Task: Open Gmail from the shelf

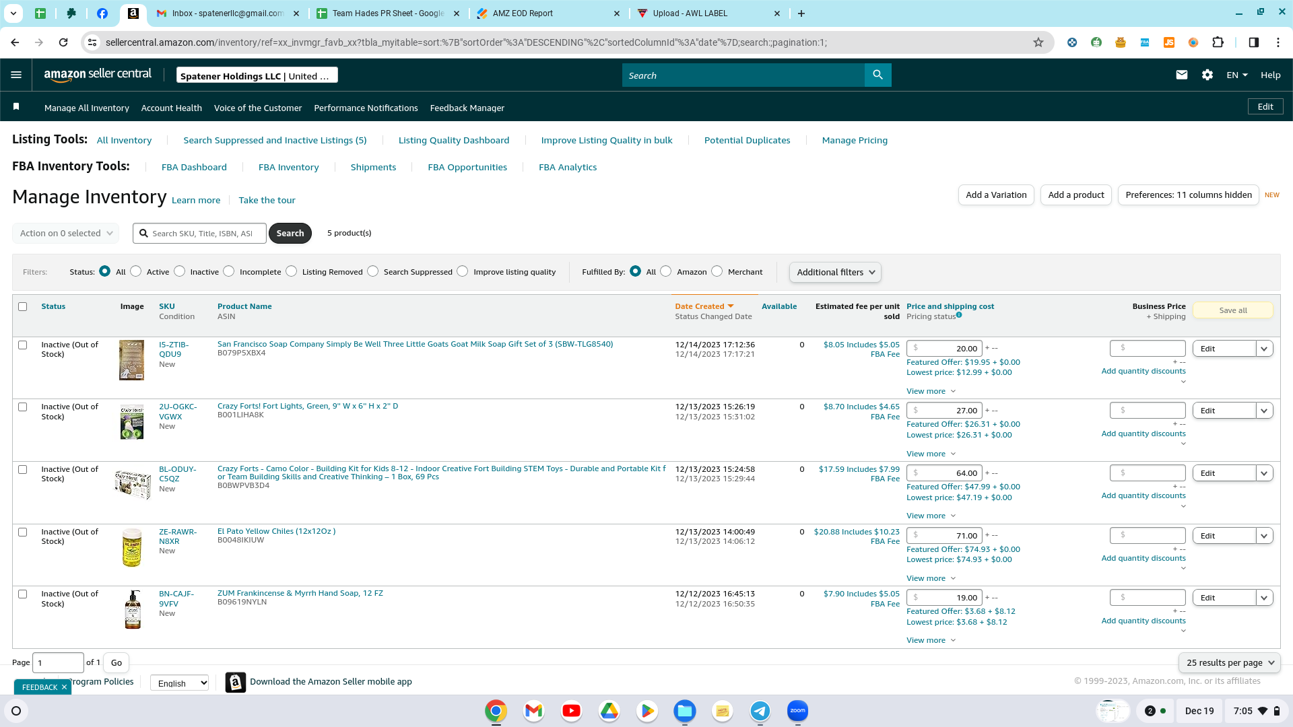Action: coord(533,711)
